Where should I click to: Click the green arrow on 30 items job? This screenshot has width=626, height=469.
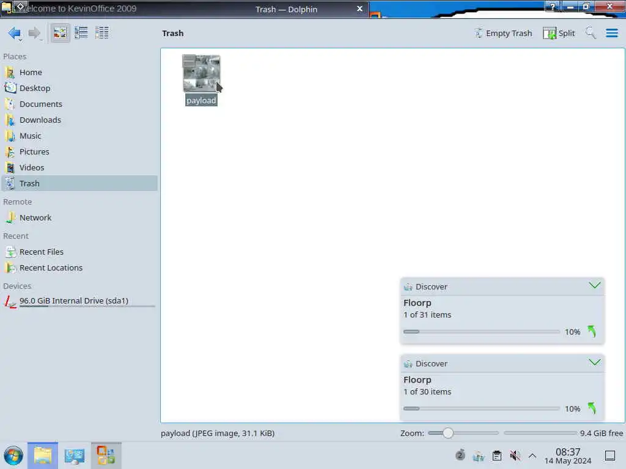(x=592, y=409)
